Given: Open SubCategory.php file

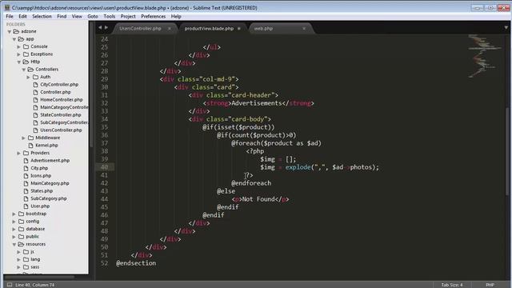Looking at the screenshot, I should point(49,198).
